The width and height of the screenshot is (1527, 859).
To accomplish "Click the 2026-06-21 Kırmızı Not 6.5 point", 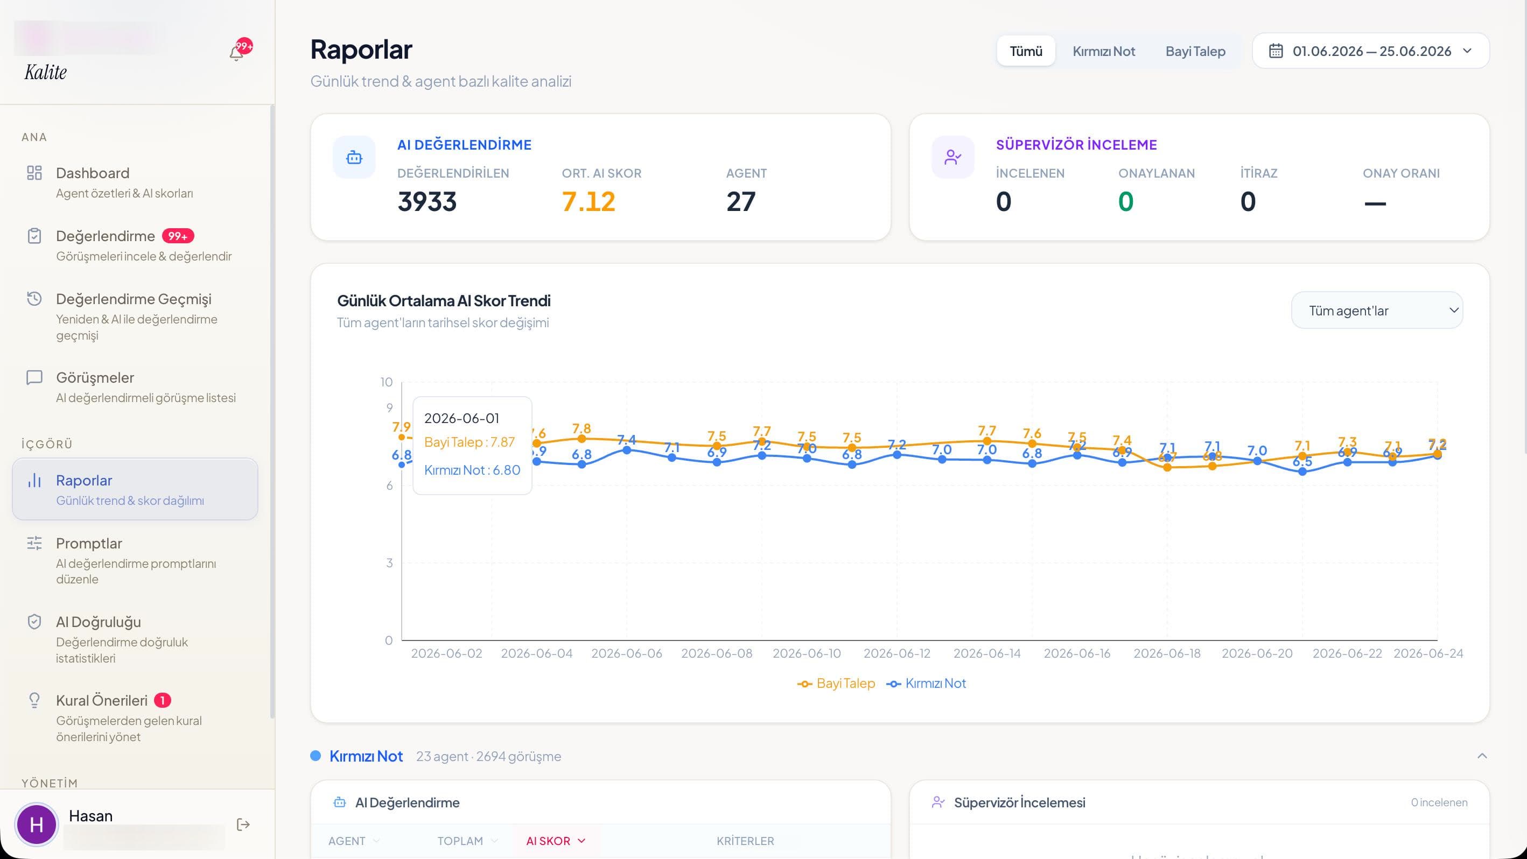I will pos(1302,471).
